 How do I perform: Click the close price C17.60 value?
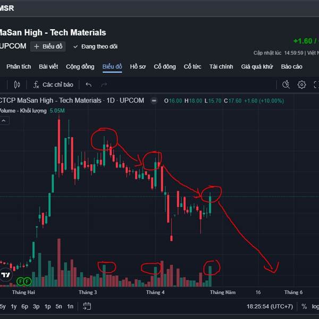pos(232,100)
